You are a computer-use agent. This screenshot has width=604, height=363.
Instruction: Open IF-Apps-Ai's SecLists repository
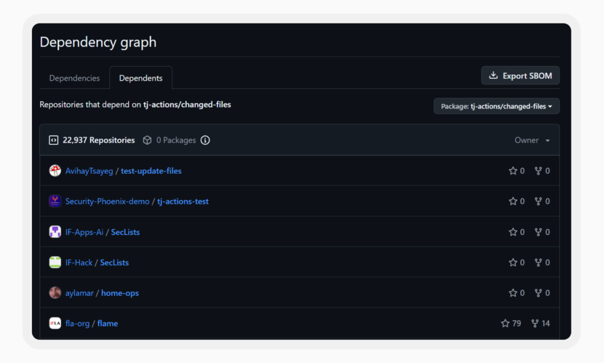click(125, 232)
